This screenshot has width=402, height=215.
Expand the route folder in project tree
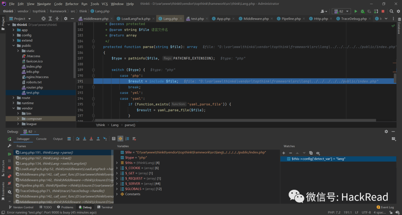tap(14, 98)
